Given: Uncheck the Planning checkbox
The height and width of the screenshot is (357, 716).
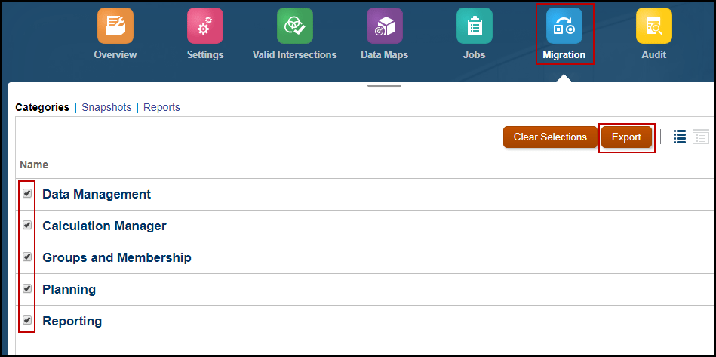Looking at the screenshot, I should [27, 288].
